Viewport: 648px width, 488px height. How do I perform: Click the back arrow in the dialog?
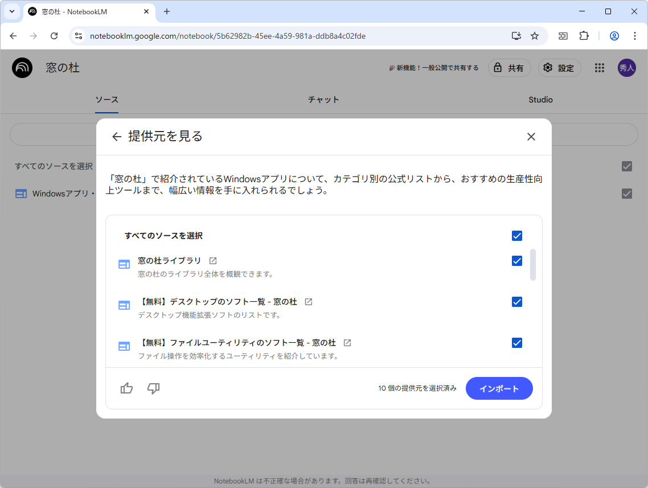coord(117,137)
